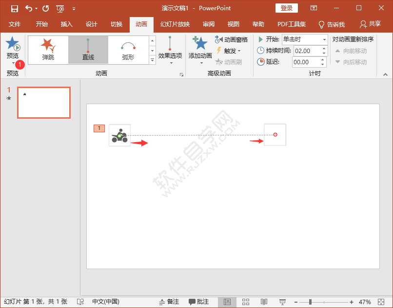Toggle the Notes (备注) pane

point(169,302)
